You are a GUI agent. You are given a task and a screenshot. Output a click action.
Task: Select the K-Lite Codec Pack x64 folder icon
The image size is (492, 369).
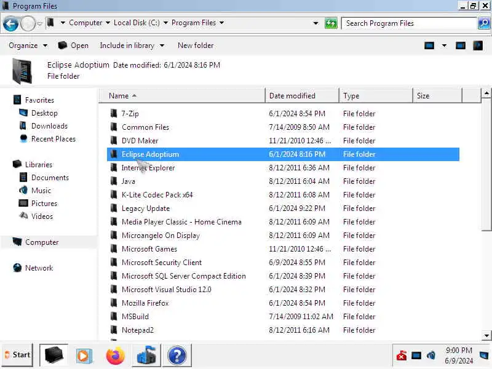click(114, 194)
